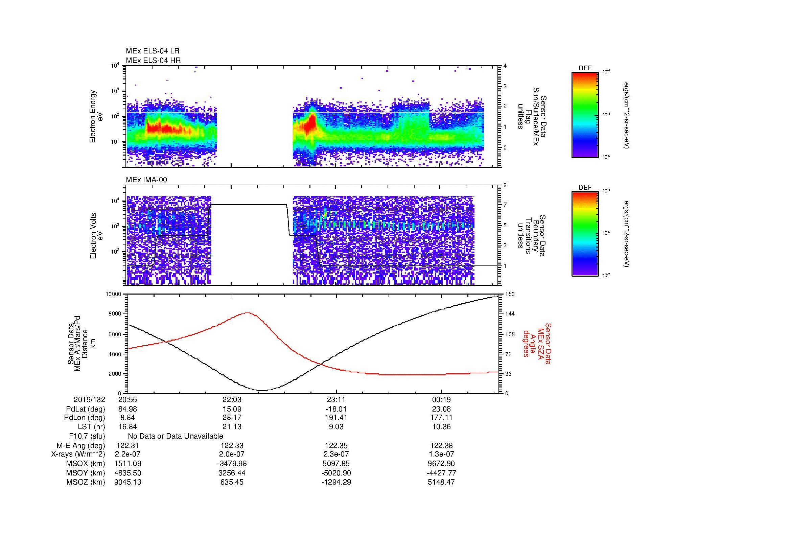Click the MEx ELS-04 LR plot title
The width and height of the screenshot is (791, 559).
tap(152, 51)
